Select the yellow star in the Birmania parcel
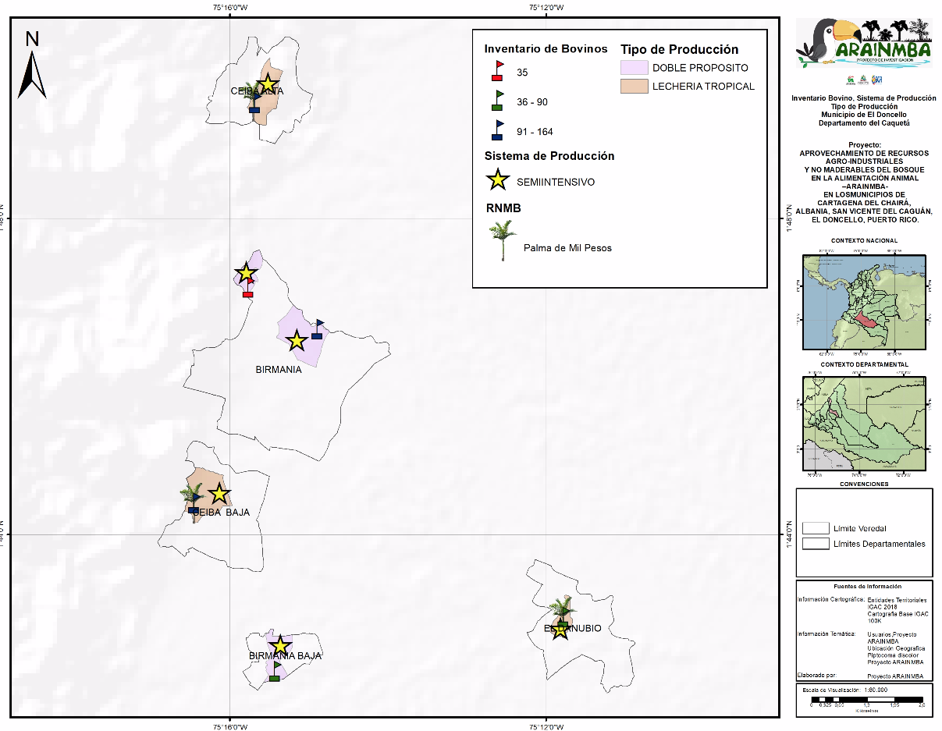This screenshot has width=942, height=731. point(296,341)
